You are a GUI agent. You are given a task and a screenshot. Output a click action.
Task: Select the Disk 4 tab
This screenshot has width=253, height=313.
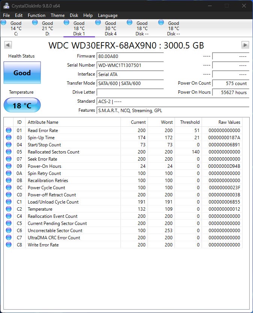pos(111,28)
